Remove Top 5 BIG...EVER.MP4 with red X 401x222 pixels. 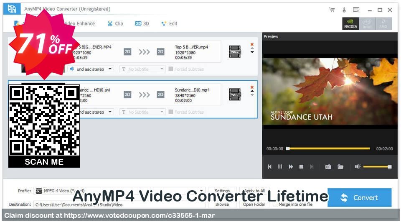[252, 44]
